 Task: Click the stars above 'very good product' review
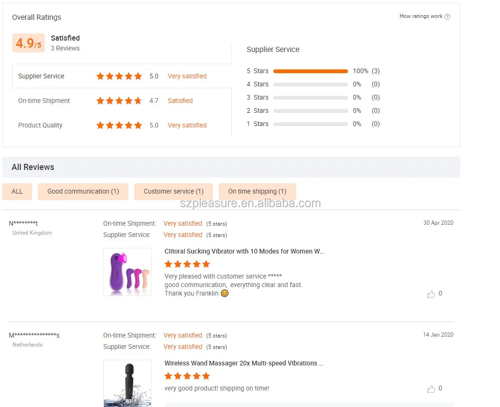(187, 376)
